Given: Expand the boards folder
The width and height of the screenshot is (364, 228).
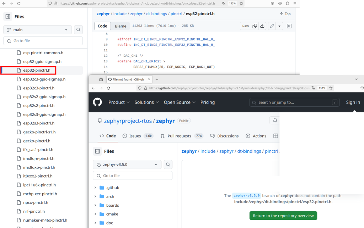Looking at the screenshot, I should [x=95, y=205].
